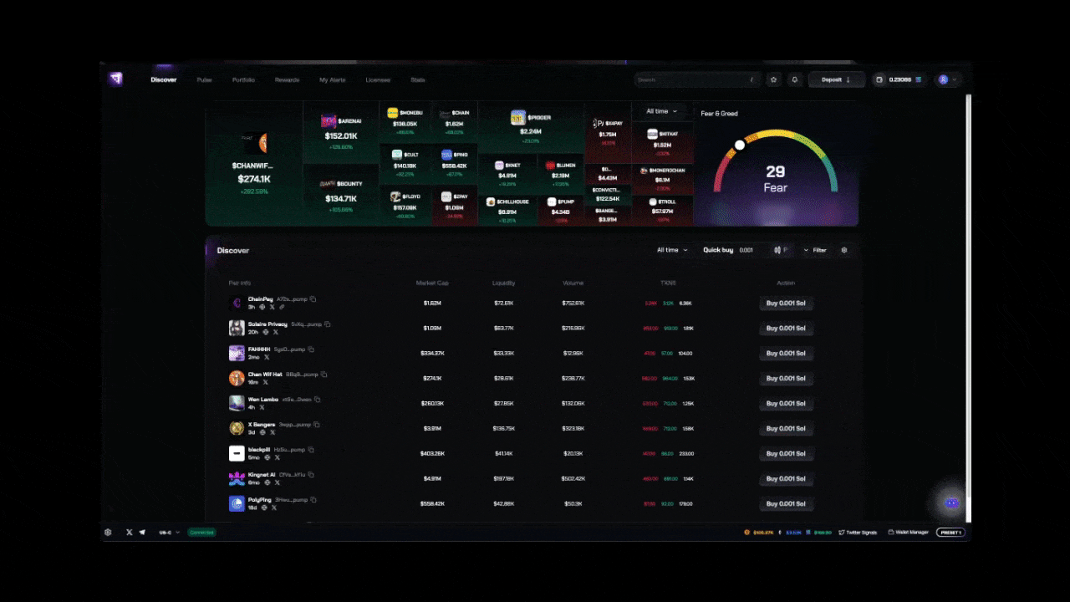Click the filter settings gear beside Filter
This screenshot has height=602, width=1070.
pyautogui.click(x=844, y=250)
